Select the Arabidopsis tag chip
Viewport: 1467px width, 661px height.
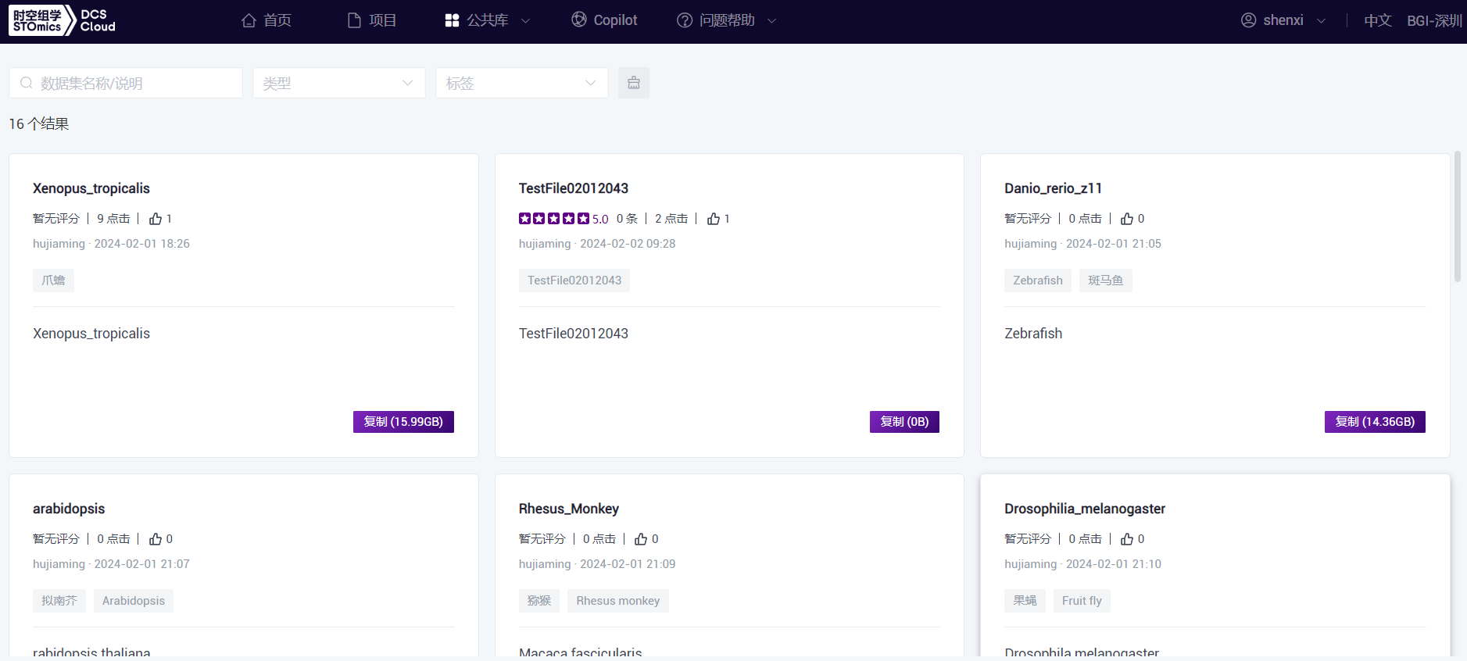tap(134, 601)
